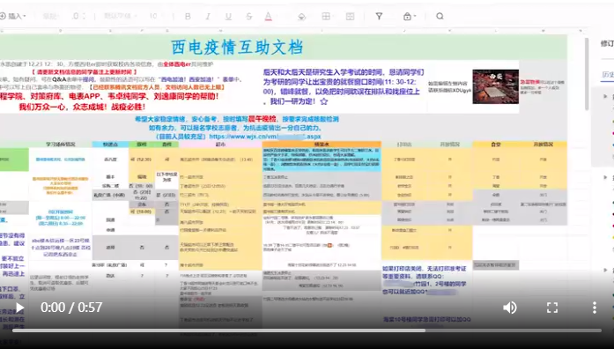Click the lock protection icon
Screen dimensions: 614x349
407,17
